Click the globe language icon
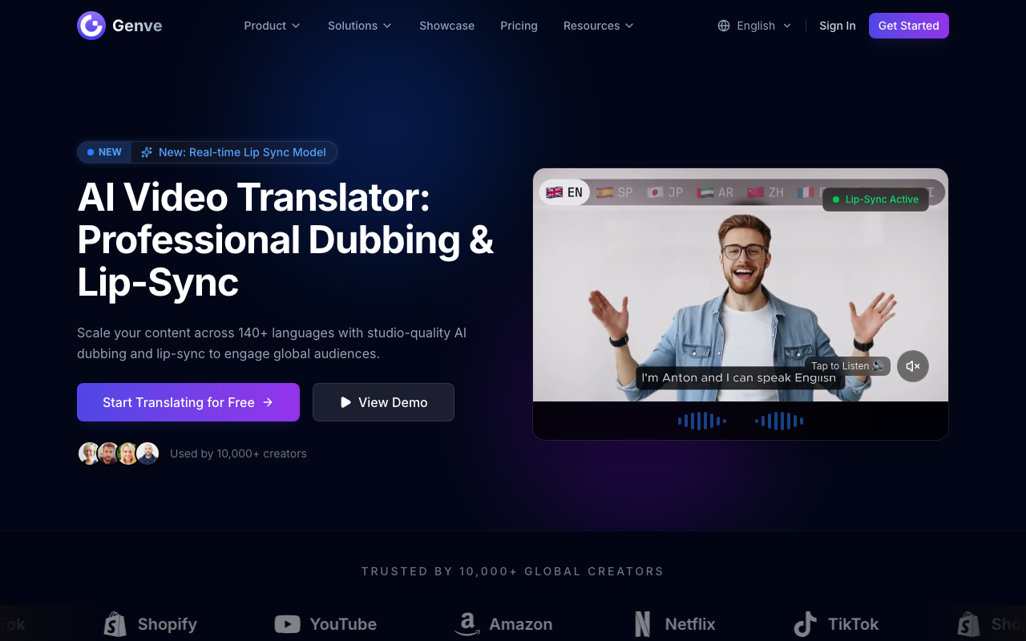Screen dimensions: 1026x641 coord(724,26)
